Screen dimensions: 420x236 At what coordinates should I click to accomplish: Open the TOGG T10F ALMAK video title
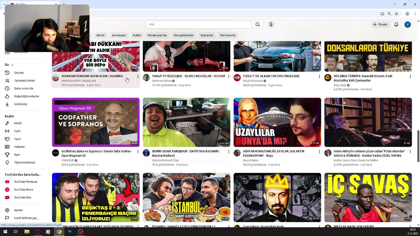(x=271, y=76)
